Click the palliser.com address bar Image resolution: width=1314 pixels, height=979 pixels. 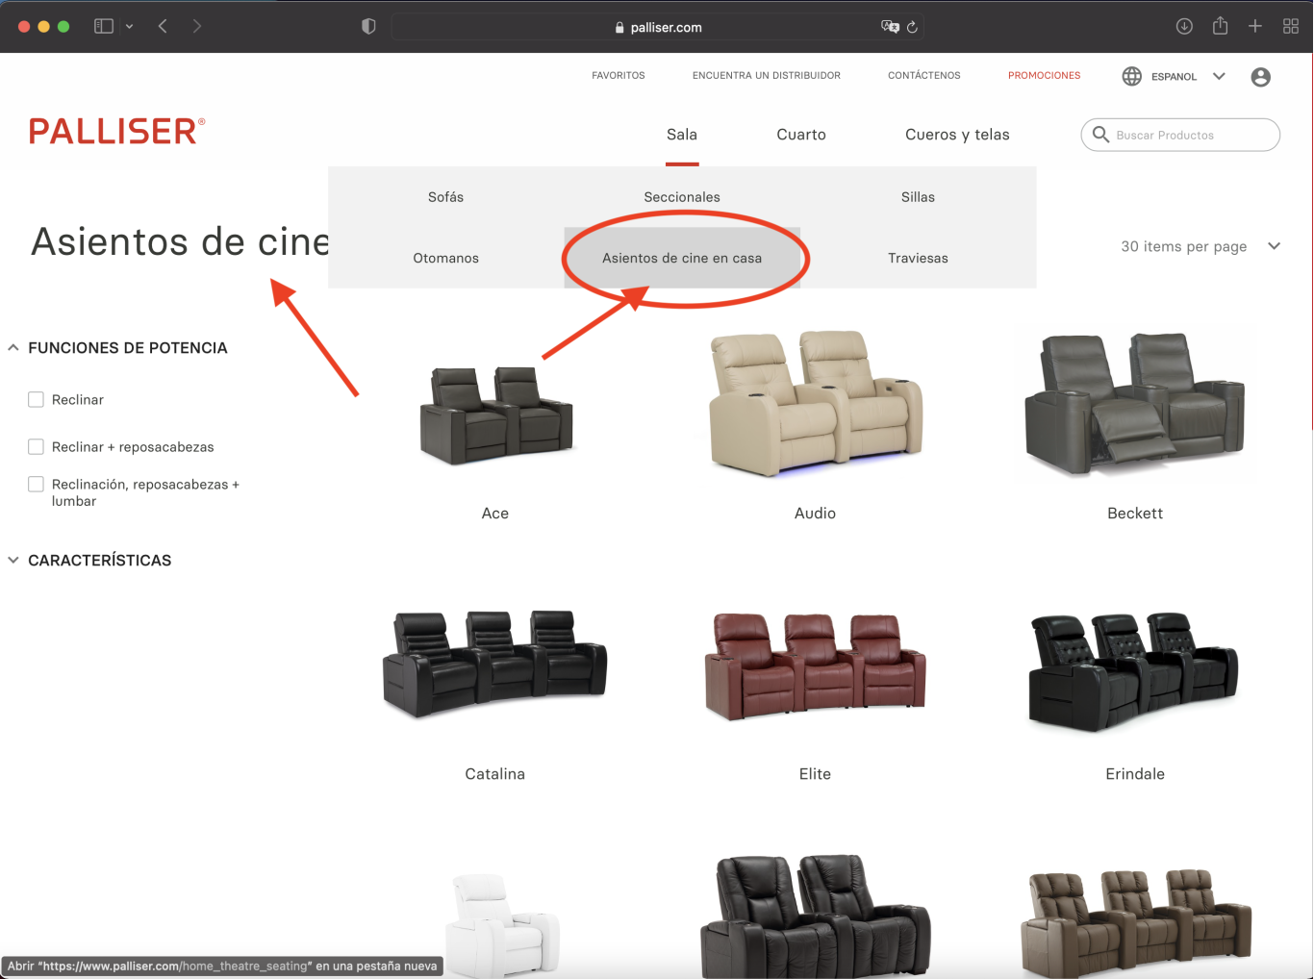coord(658,27)
